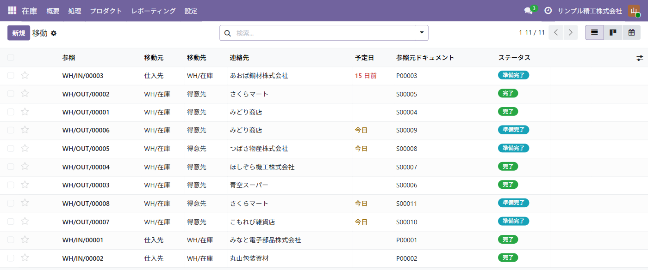Open the 概要 menu

pyautogui.click(x=53, y=11)
